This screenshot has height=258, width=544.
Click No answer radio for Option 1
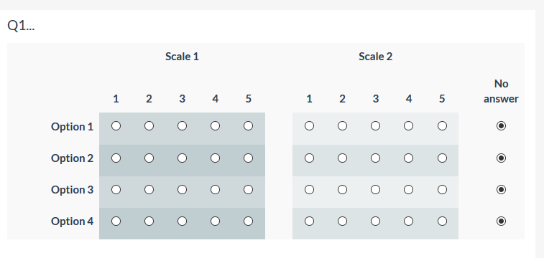(501, 126)
